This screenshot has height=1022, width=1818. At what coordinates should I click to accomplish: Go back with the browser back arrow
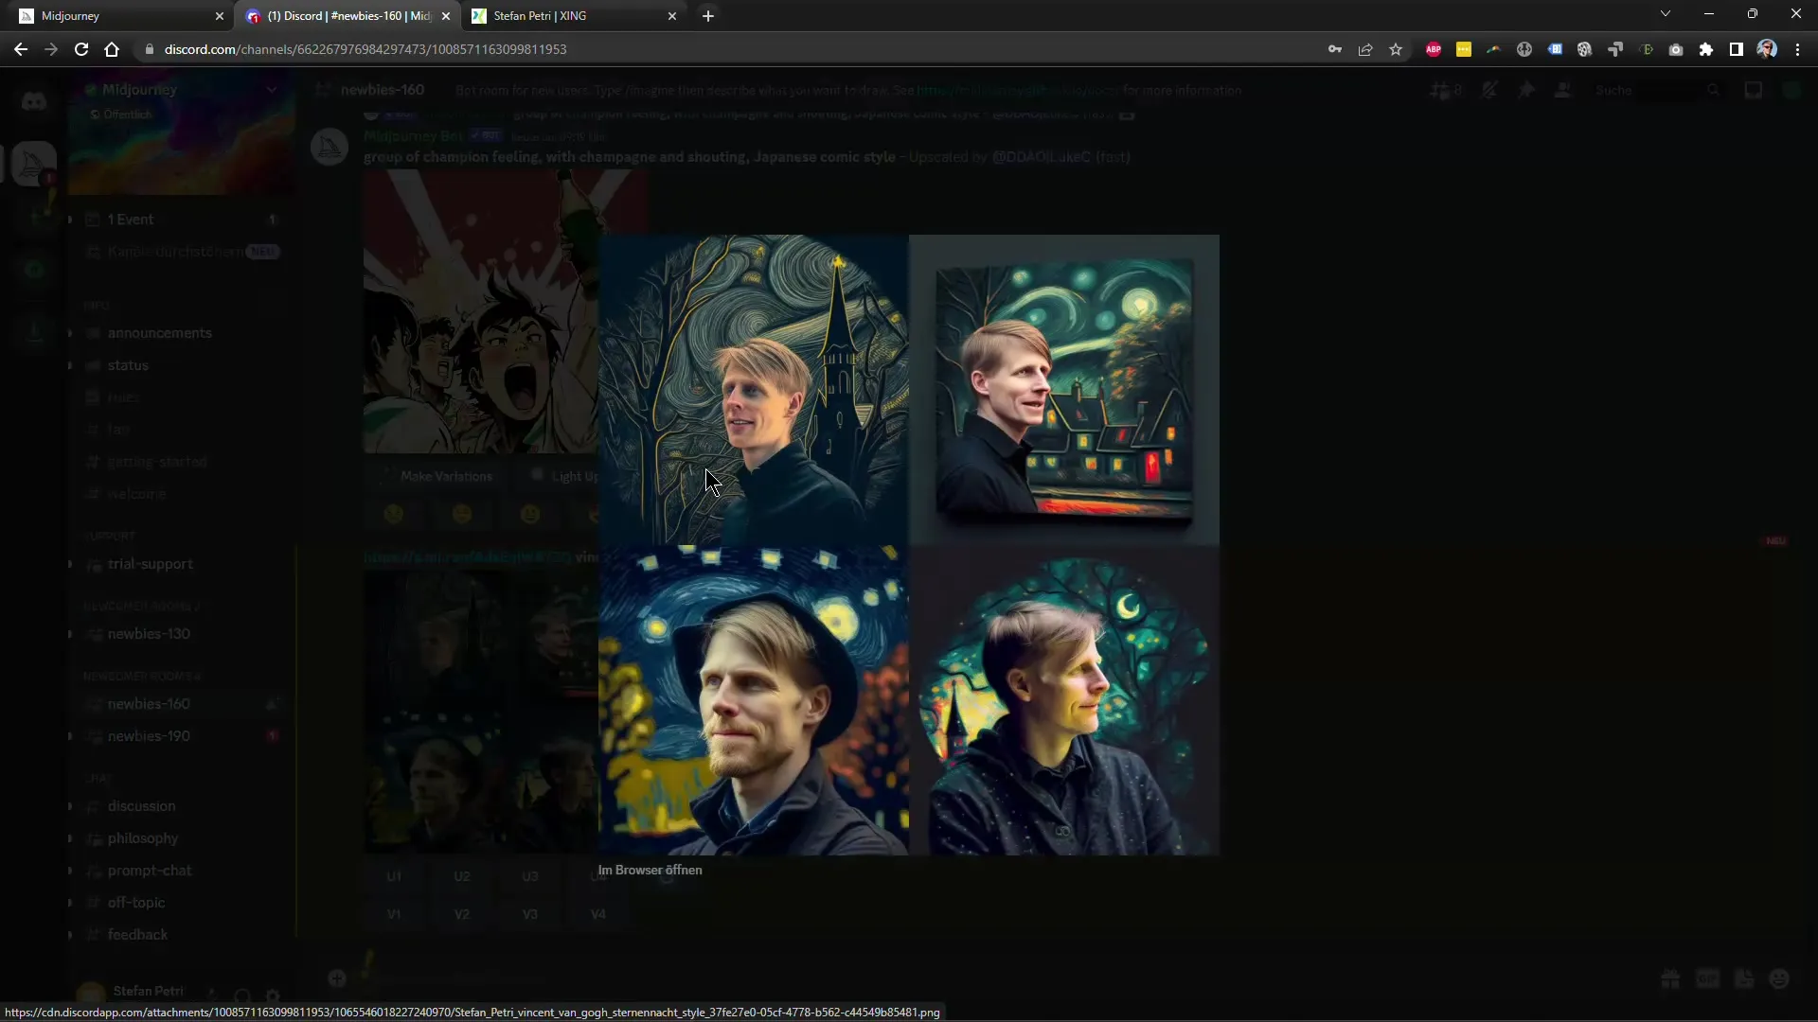21,49
